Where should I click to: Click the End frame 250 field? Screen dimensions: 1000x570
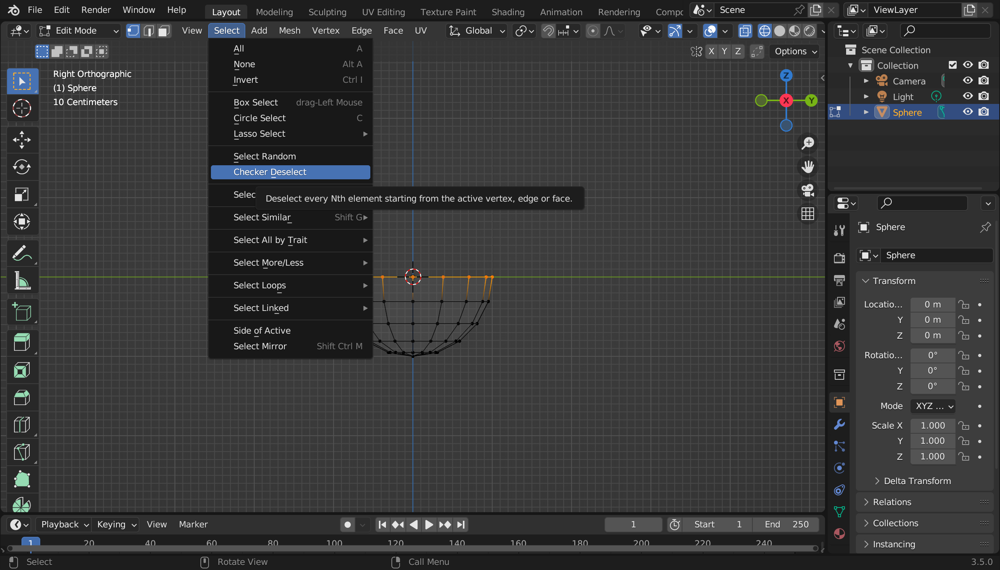click(x=786, y=524)
